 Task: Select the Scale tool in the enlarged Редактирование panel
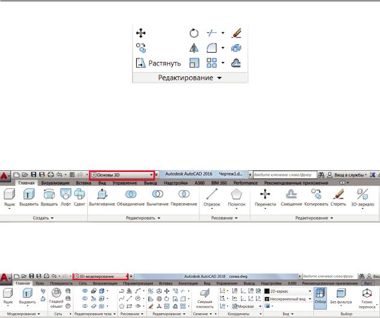coord(194,63)
